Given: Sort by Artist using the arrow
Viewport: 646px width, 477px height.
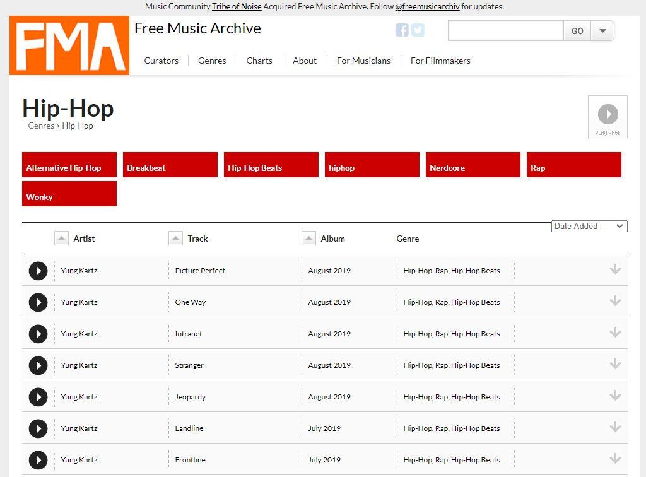Looking at the screenshot, I should point(61,238).
